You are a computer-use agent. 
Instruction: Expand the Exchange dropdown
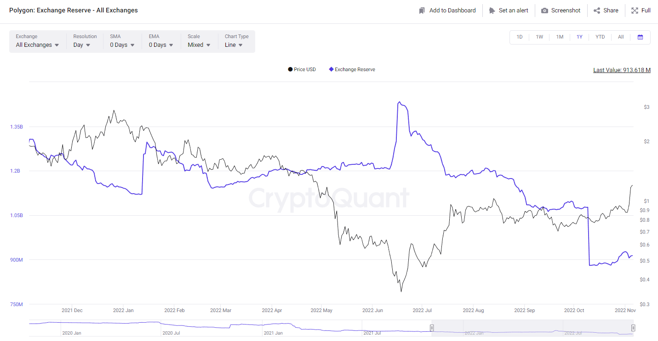(38, 45)
